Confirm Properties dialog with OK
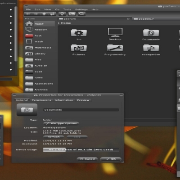 [x=111, y=159]
